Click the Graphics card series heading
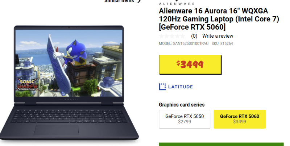Screen dimensions: 290x146 (182, 105)
